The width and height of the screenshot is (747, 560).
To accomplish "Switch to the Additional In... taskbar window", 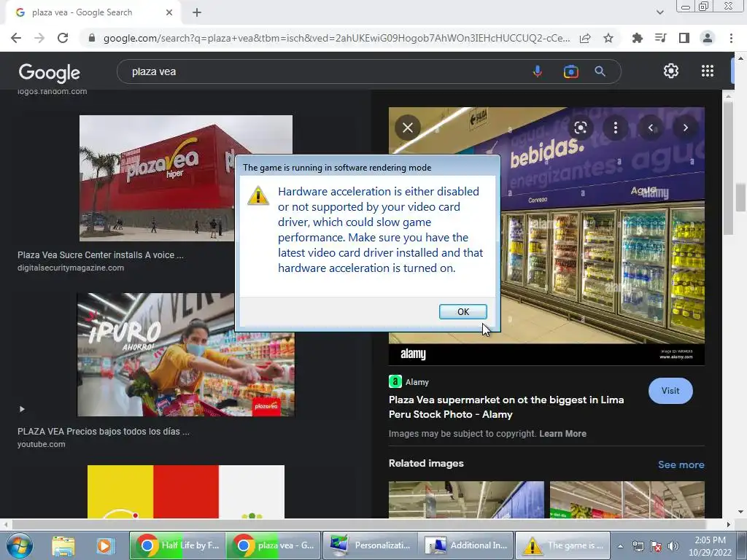I will coord(466,545).
